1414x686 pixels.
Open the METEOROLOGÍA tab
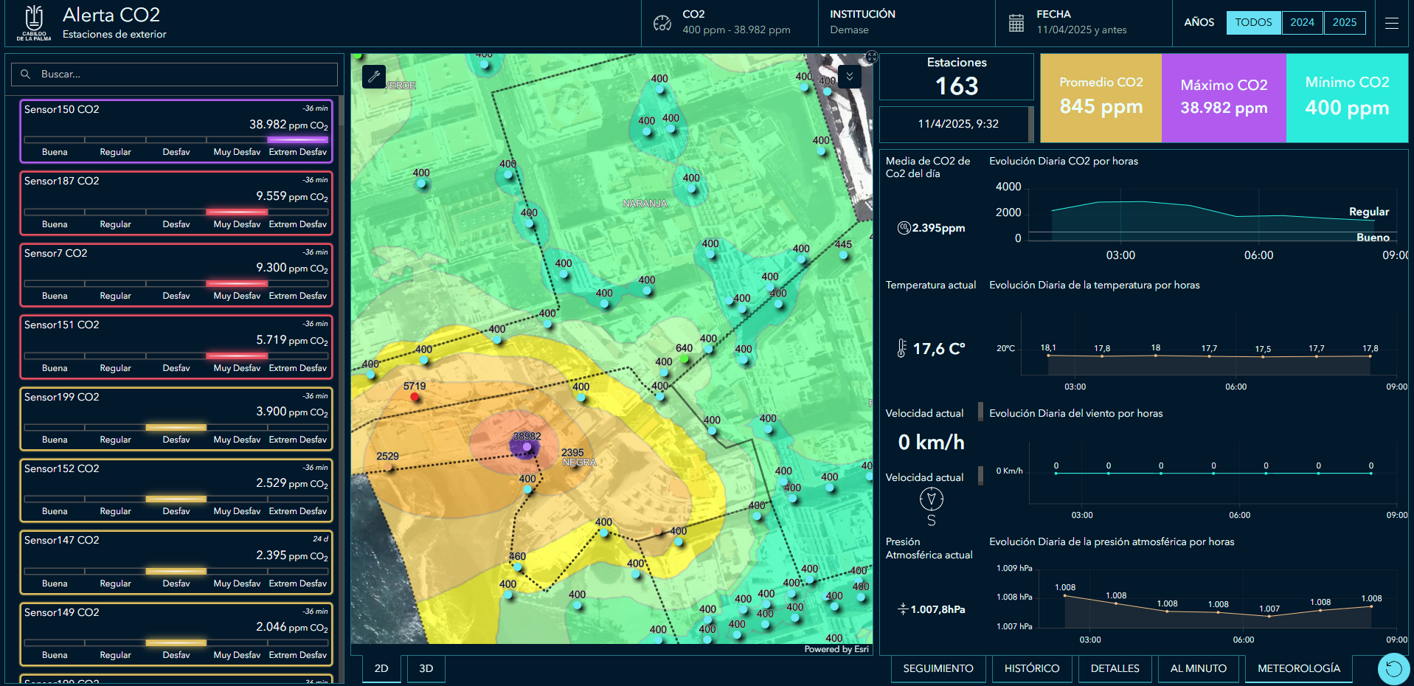(1299, 668)
